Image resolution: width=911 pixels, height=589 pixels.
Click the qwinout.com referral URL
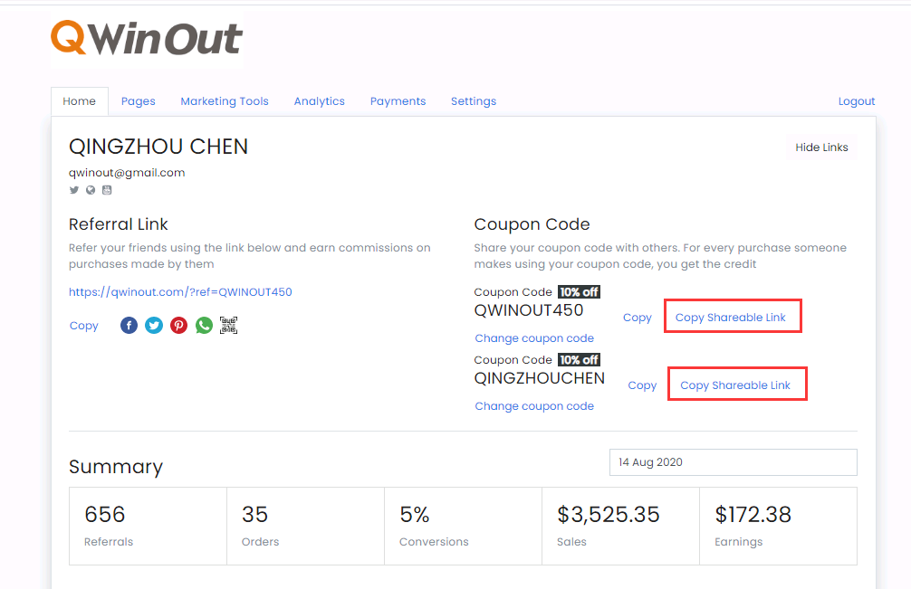180,292
